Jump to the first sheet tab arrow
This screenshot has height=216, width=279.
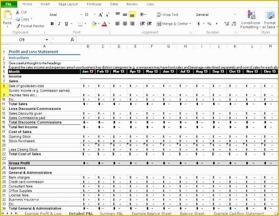(3, 213)
